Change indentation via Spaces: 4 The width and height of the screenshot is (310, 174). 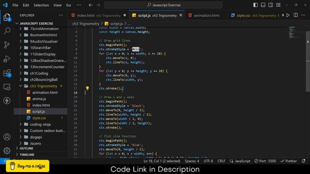(192, 161)
